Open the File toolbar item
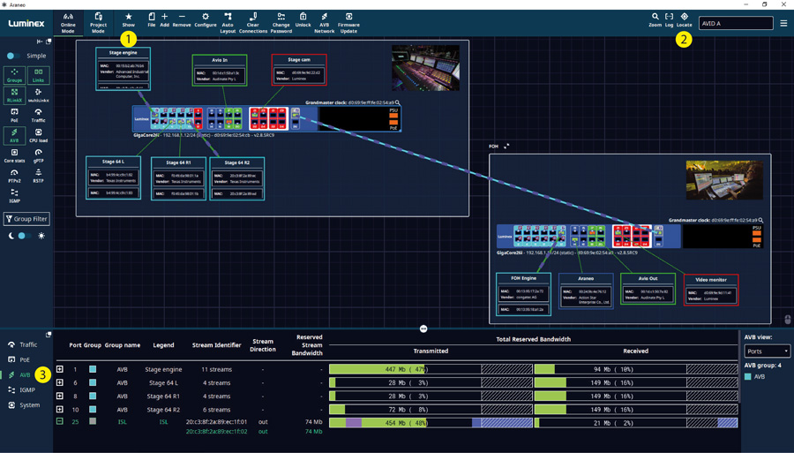Screen dimensions: 794x453 (x=152, y=20)
